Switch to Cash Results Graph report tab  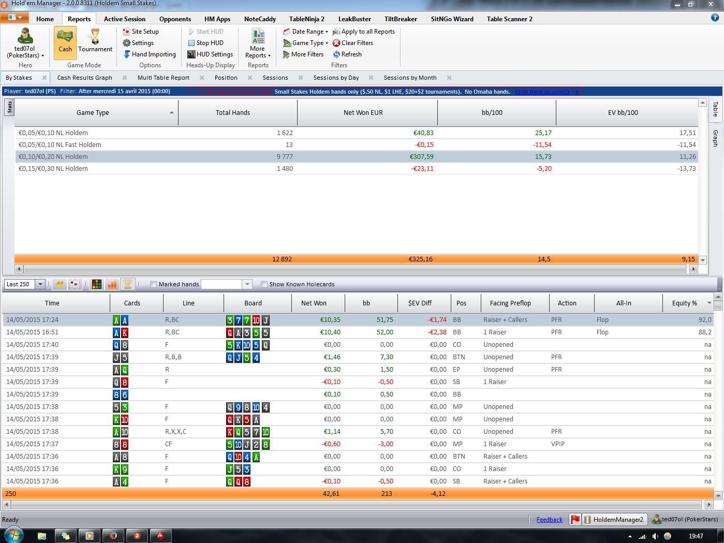(85, 78)
